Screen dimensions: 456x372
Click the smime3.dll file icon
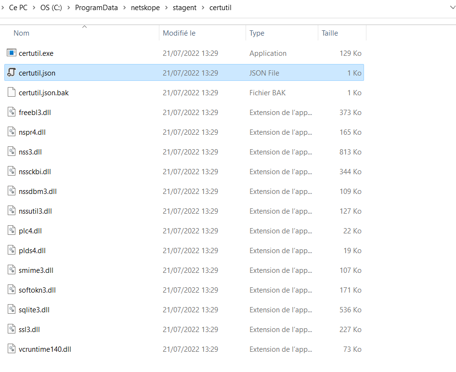11,270
